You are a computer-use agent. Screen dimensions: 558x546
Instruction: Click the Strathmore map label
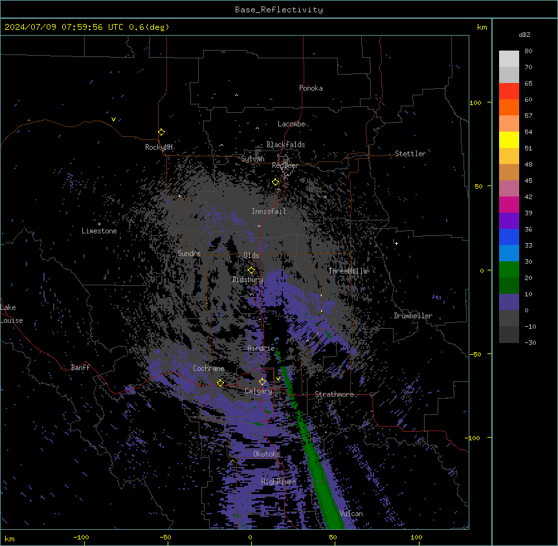[334, 394]
